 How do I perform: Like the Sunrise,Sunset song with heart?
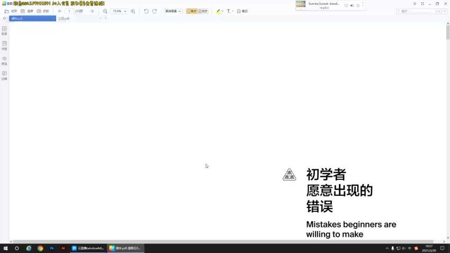coord(346,5)
